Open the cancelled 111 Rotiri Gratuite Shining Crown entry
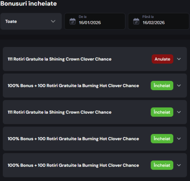 coord(95,59)
